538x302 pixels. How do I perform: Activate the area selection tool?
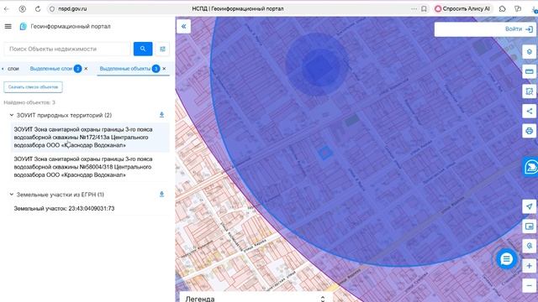[529, 91]
